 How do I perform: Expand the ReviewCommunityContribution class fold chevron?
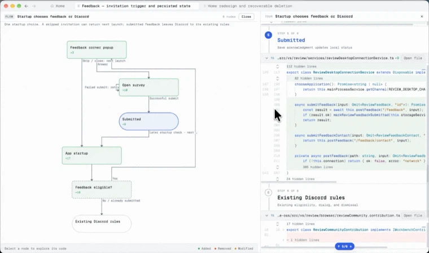click(x=283, y=230)
